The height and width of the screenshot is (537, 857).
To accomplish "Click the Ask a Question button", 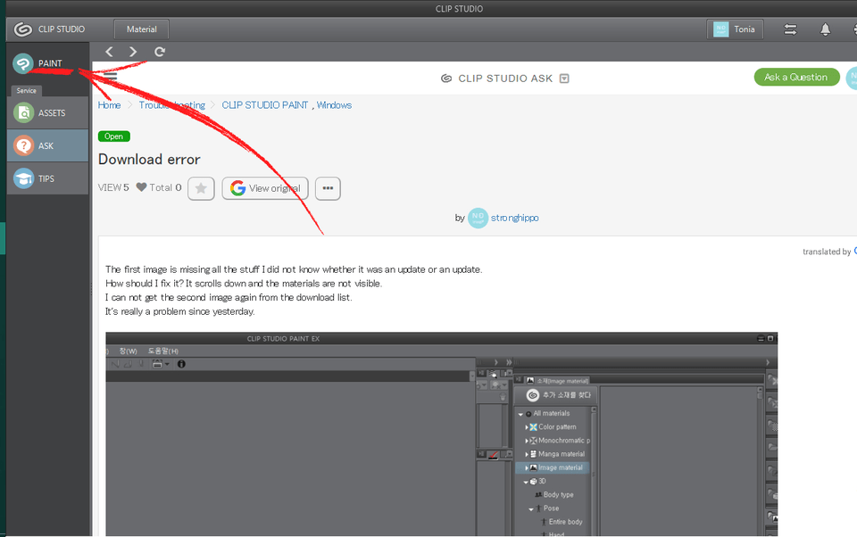I will tap(796, 77).
